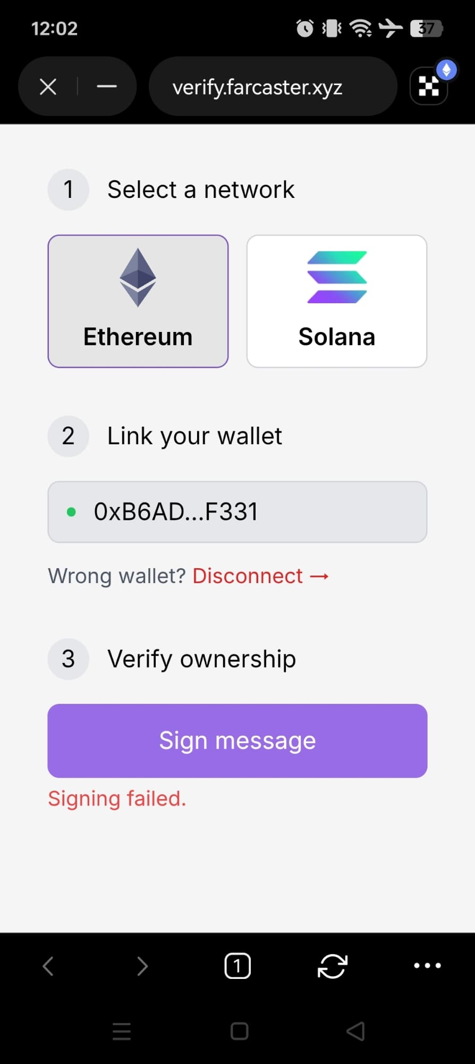
Task: Tap Android back triangle button
Action: click(355, 1032)
